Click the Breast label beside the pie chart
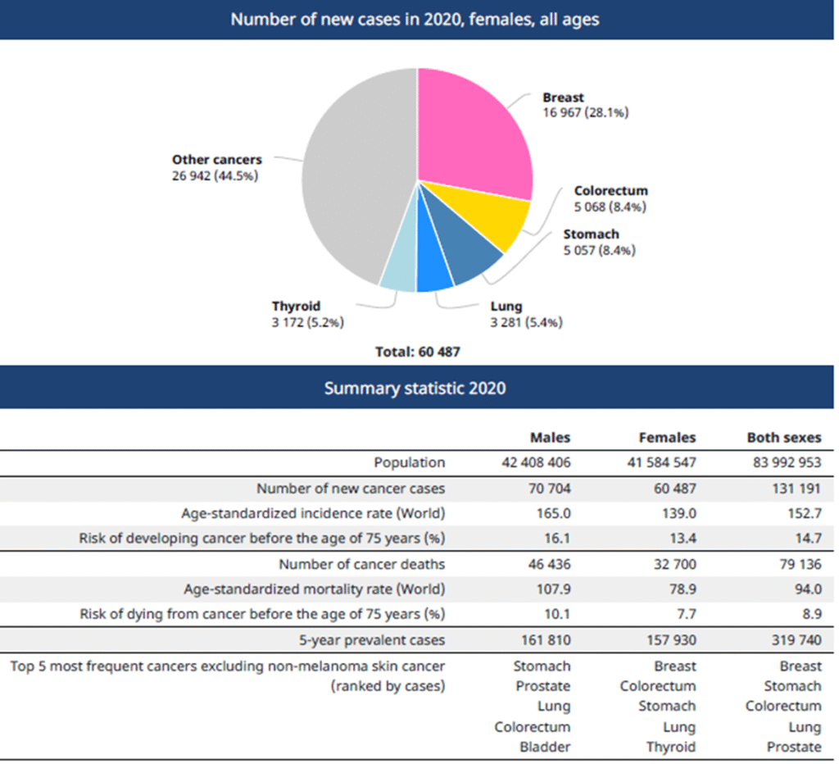The height and width of the screenshot is (764, 839). tap(563, 98)
